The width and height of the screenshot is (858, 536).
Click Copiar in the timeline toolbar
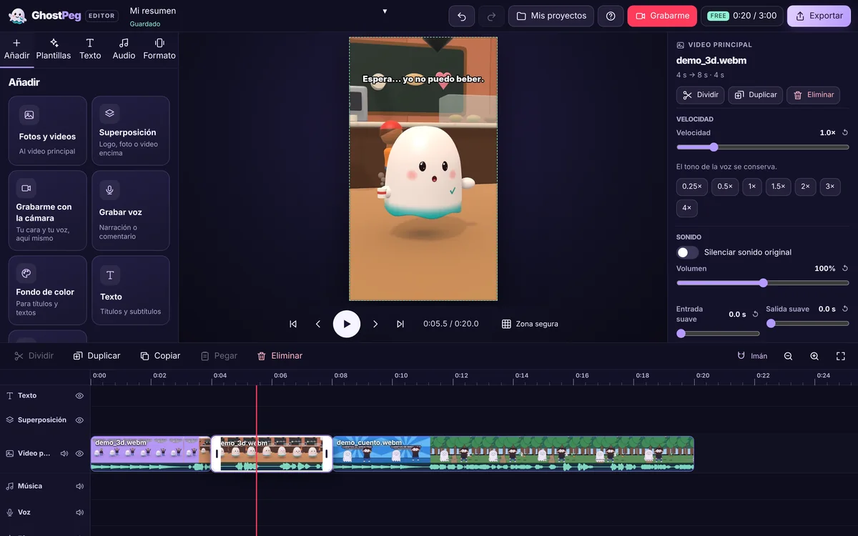coord(160,356)
